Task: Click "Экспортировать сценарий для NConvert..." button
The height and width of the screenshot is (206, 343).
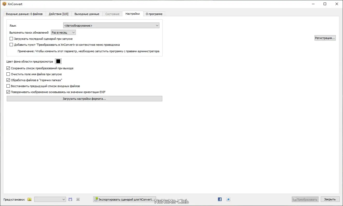Action: (125, 199)
